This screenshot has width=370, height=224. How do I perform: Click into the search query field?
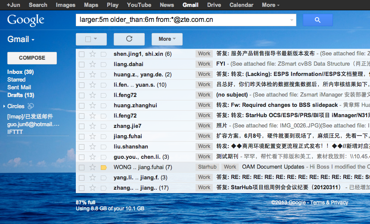click(x=181, y=20)
